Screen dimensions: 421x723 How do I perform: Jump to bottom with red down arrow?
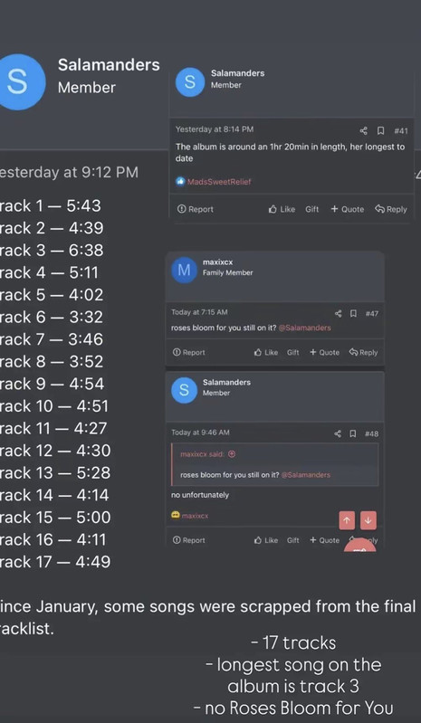pos(368,520)
